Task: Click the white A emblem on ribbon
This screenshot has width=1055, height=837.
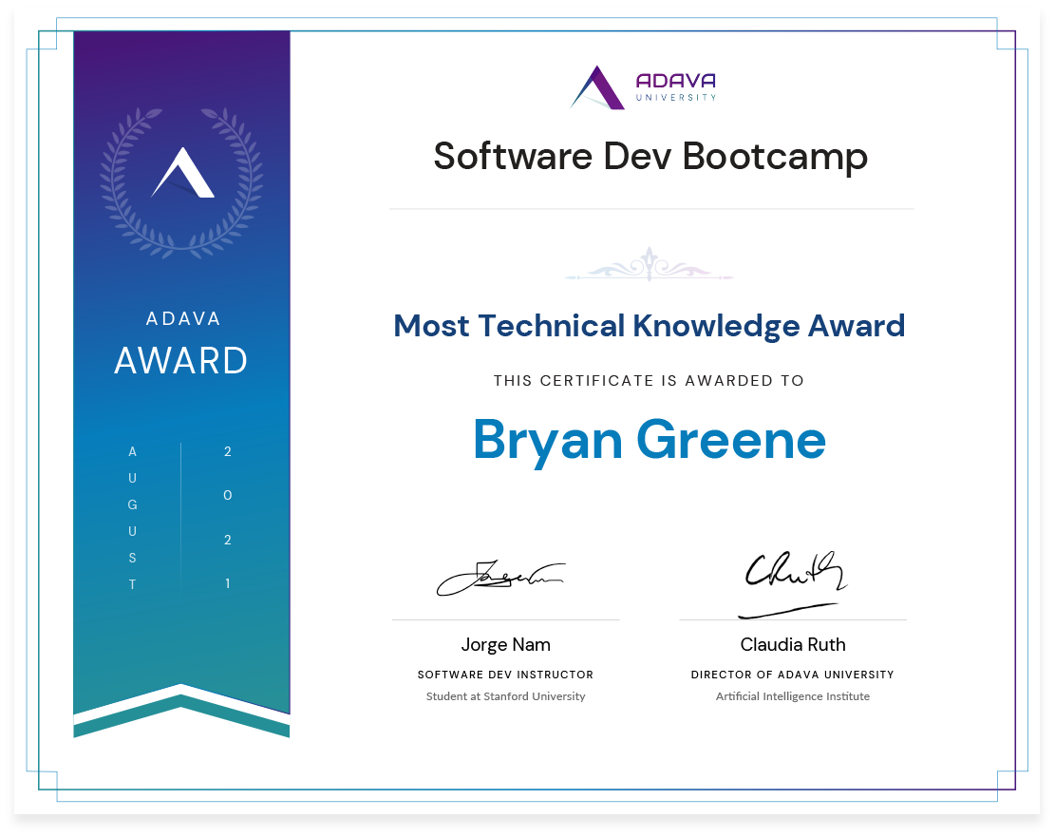Action: pos(182,174)
